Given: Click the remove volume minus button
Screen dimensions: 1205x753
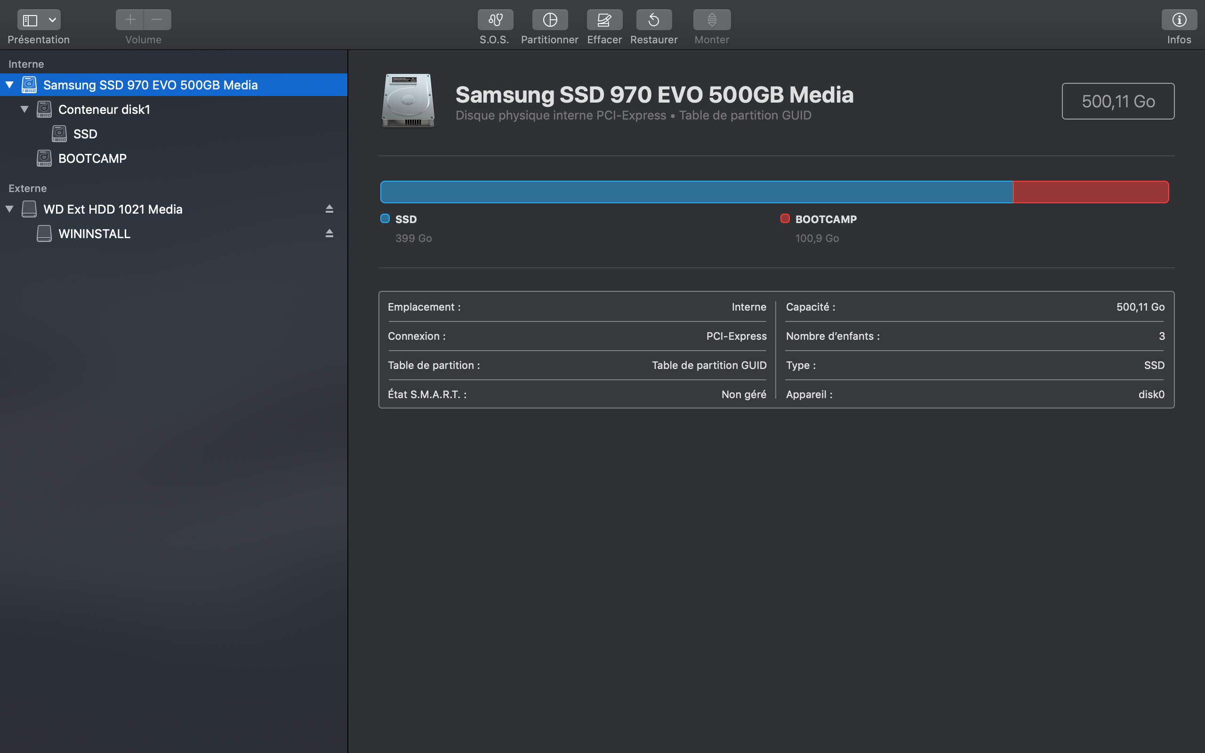Looking at the screenshot, I should pos(157,20).
